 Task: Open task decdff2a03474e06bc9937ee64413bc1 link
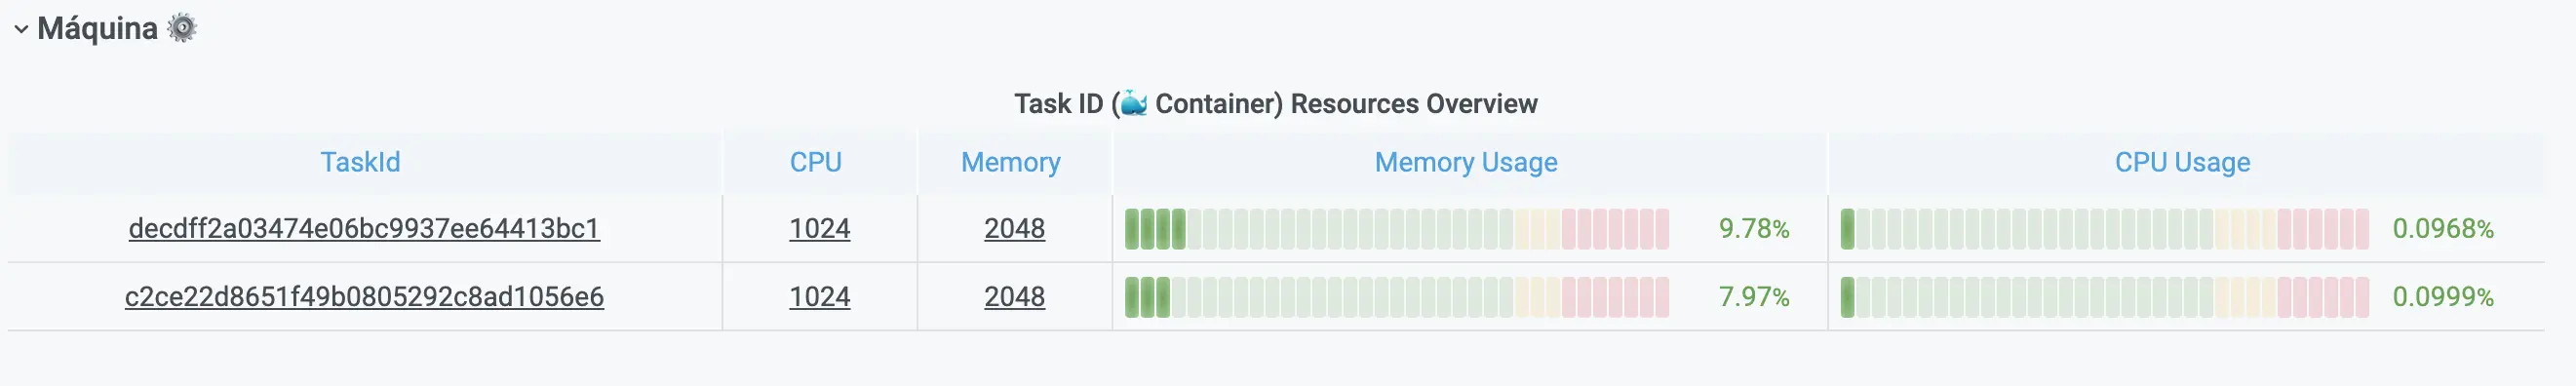pyautogui.click(x=364, y=229)
